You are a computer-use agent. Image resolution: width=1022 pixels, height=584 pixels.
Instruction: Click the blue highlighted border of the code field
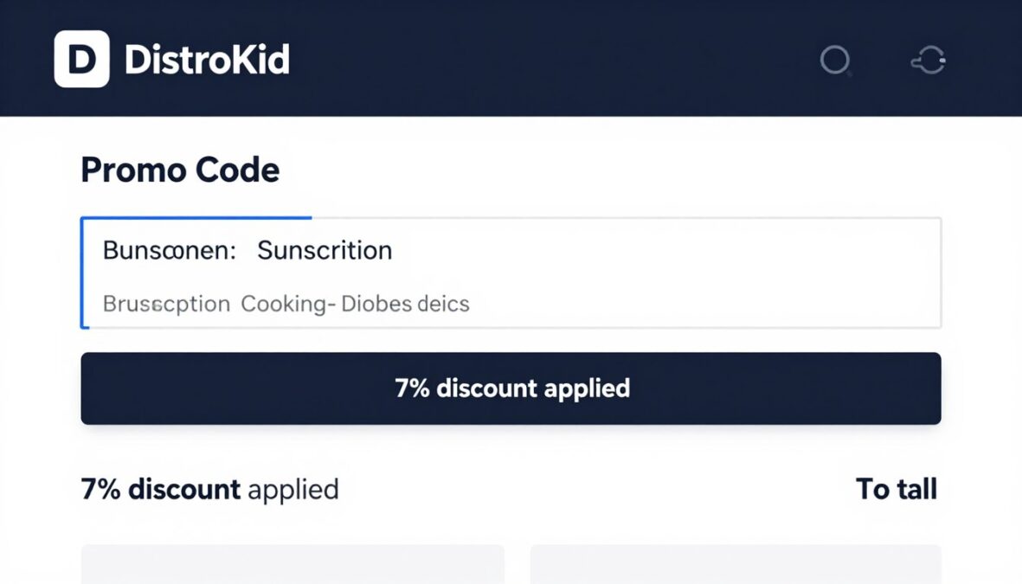click(84, 273)
